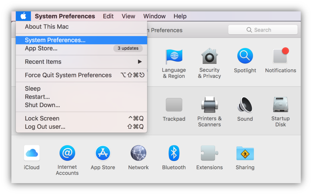Open the View menu in menu bar
This screenshot has height=194, width=312.
coord(128,16)
